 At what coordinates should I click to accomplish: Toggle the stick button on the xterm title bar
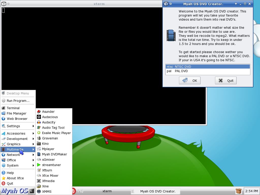[x=8, y=4]
